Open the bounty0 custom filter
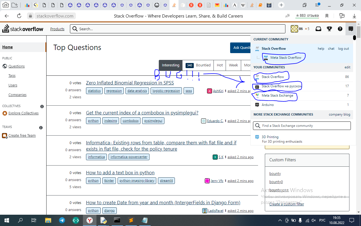The height and width of the screenshot is (226, 361). [x=276, y=182]
